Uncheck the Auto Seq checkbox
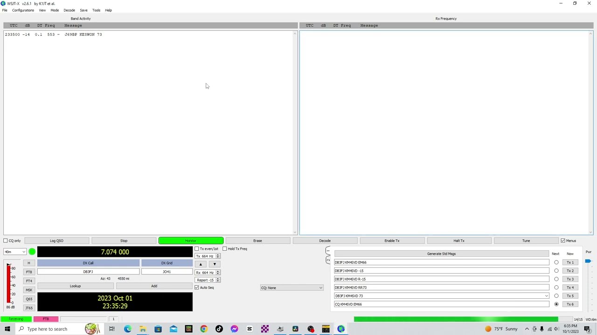This screenshot has width=597, height=335. click(197, 288)
